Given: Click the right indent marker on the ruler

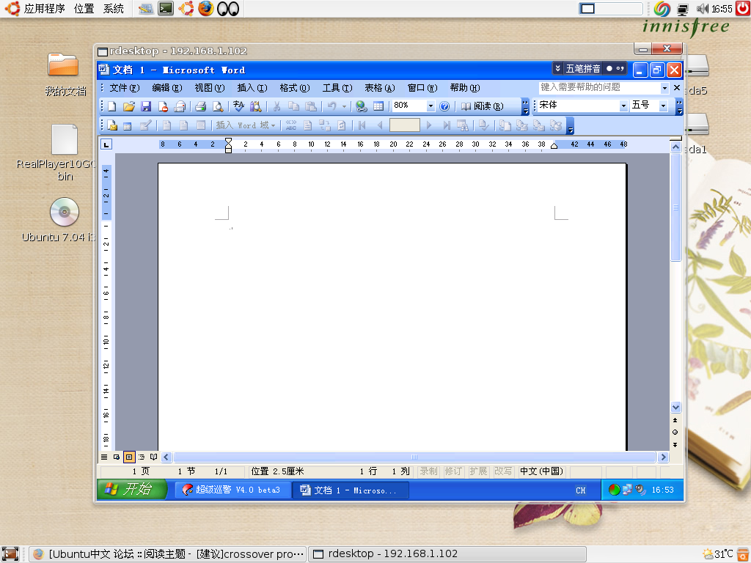Looking at the screenshot, I should click(x=554, y=146).
